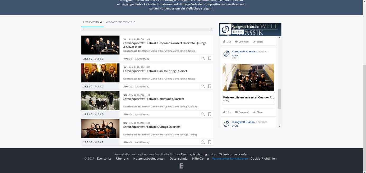
Task: Open Gesprächskonzert Cuarteto Quiroga event title
Action: 165,45
